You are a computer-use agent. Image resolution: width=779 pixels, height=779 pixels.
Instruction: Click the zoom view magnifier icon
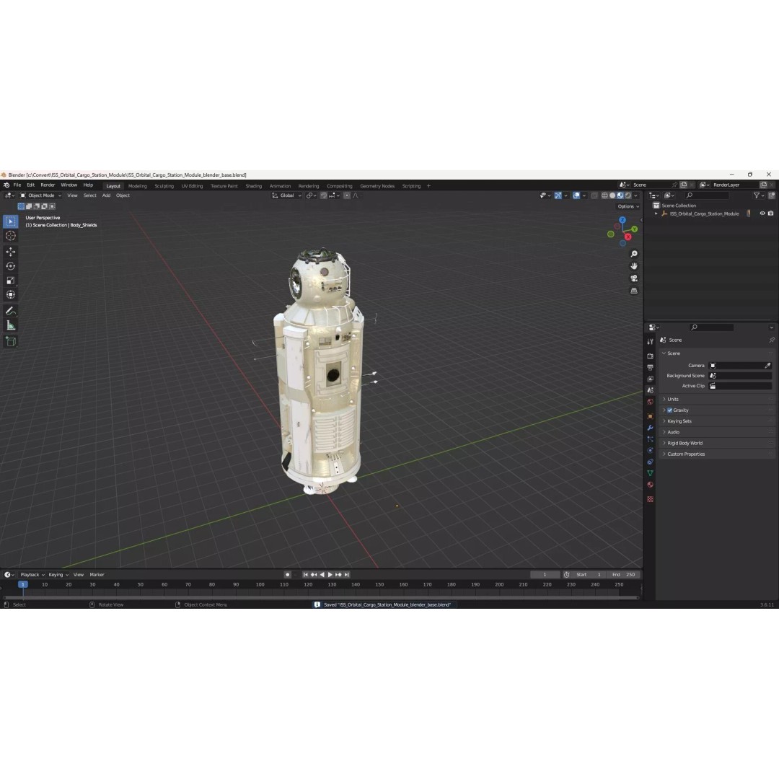[x=634, y=254]
